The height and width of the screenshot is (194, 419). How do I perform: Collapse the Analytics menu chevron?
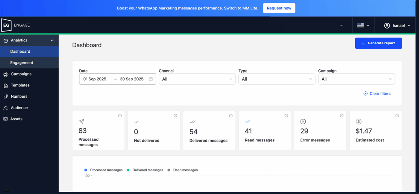(x=52, y=40)
